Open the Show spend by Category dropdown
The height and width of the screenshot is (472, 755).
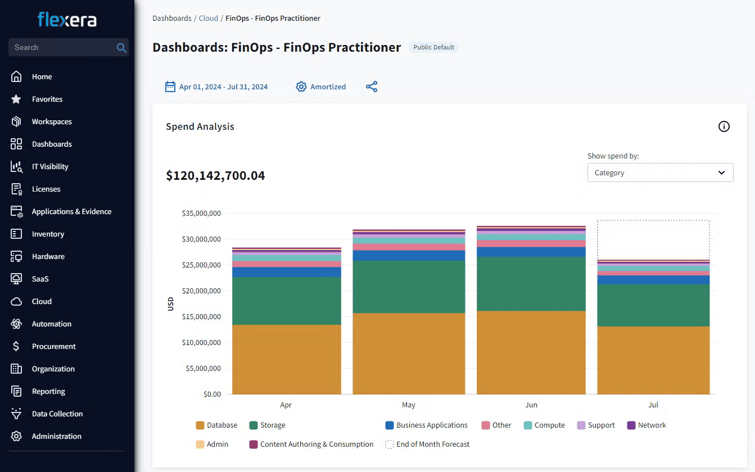pos(660,173)
